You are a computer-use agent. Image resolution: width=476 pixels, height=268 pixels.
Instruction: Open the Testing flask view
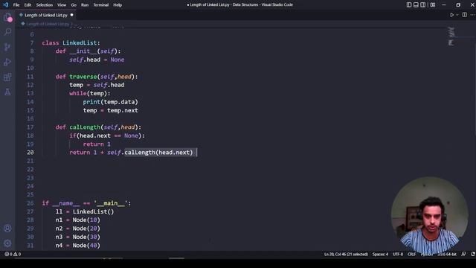[7, 92]
